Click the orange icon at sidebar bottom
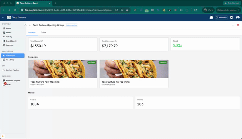242x139 pixels. 3,136
